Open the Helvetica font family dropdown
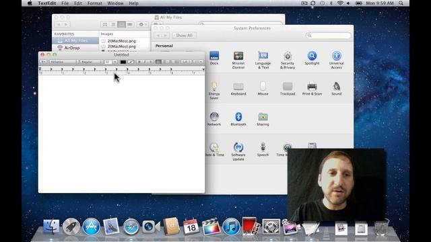The image size is (431, 242). pyautogui.click(x=64, y=62)
